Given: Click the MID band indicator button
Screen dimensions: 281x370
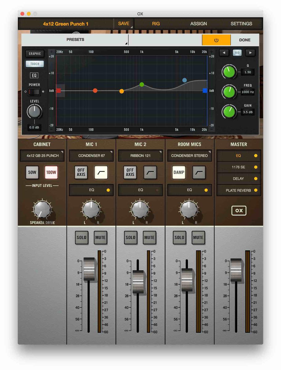Looking at the screenshot, I should coord(237,53).
